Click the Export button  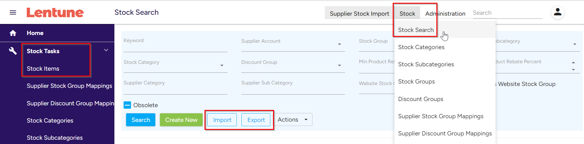pos(256,120)
